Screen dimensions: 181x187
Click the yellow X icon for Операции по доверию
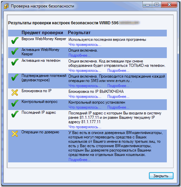tap(15, 134)
